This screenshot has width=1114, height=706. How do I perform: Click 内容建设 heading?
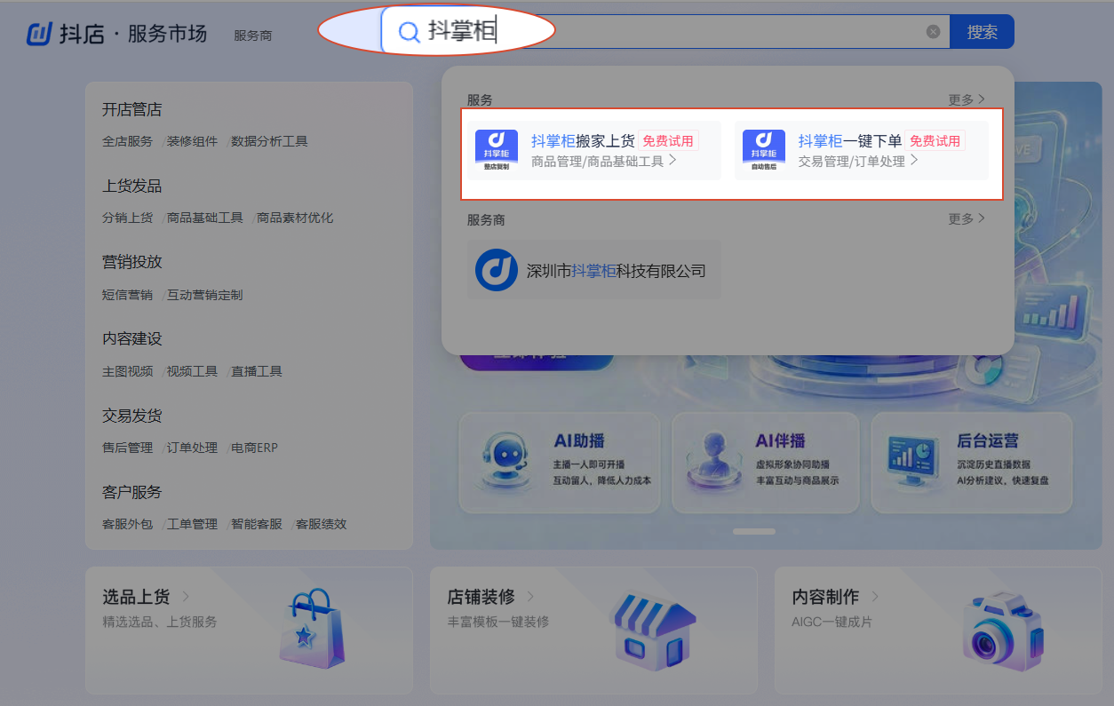(x=131, y=338)
